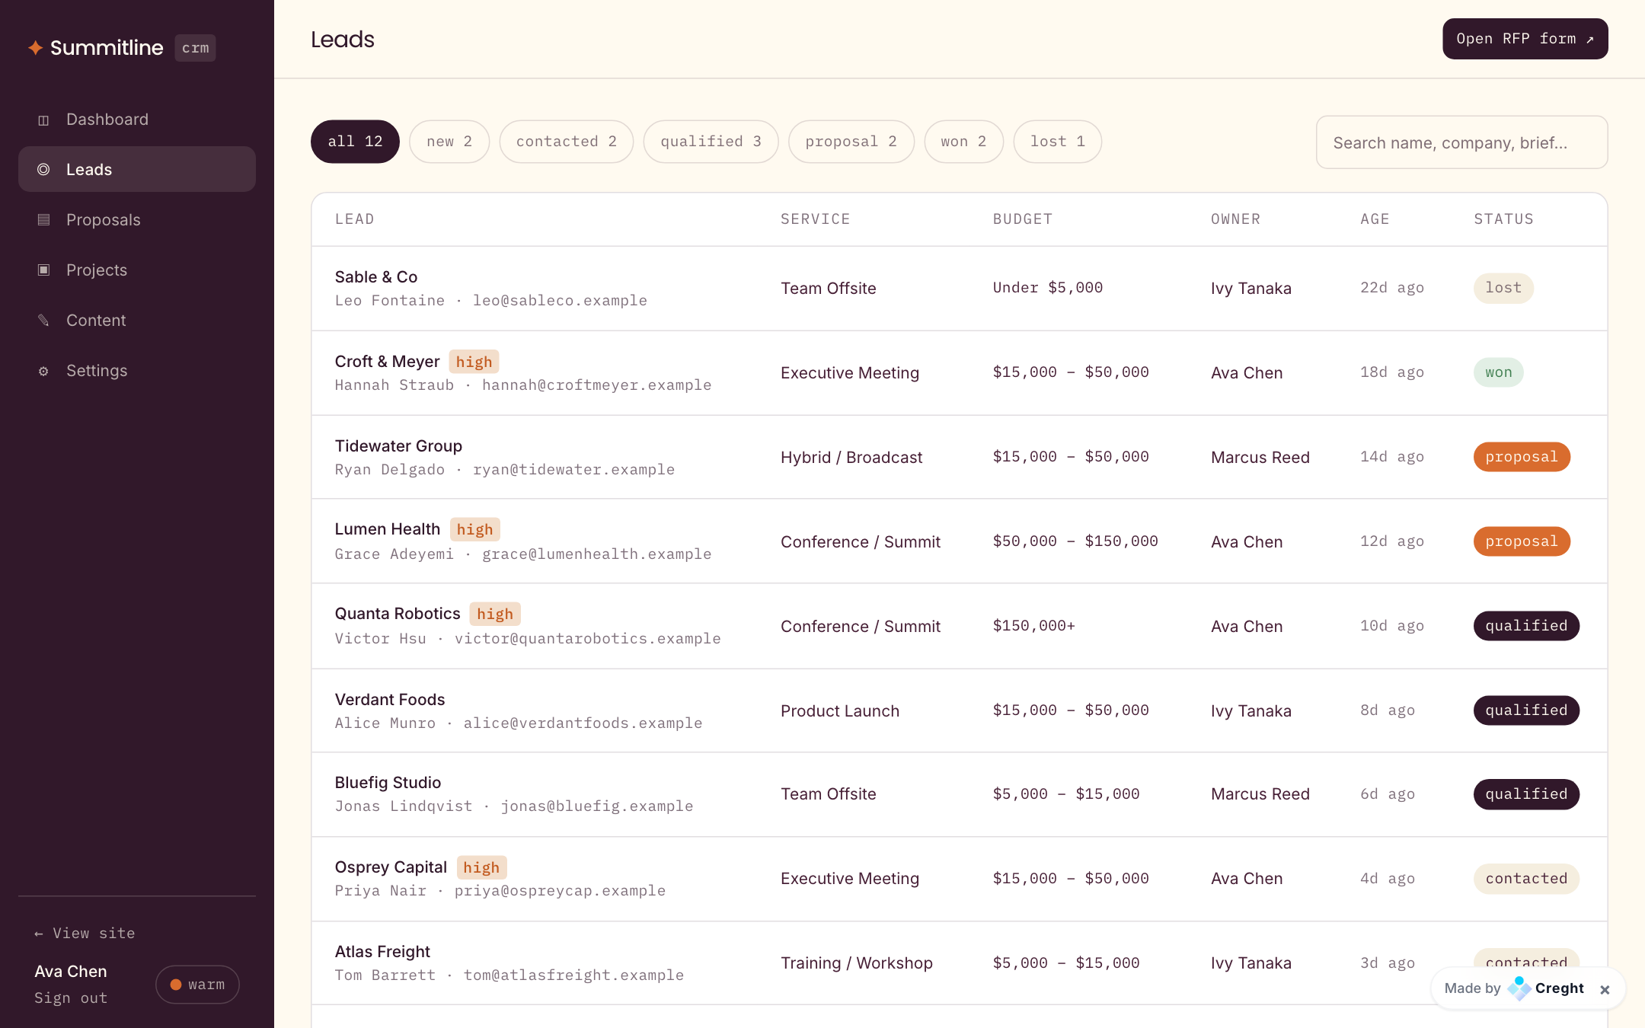Click the 'Training / Workshop' service cell
This screenshot has width=1645, height=1028.
pyautogui.click(x=857, y=963)
